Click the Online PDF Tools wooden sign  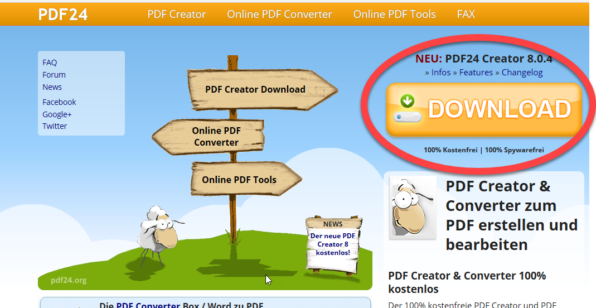[246, 179]
